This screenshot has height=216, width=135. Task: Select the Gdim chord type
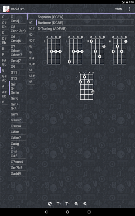click(18, 132)
